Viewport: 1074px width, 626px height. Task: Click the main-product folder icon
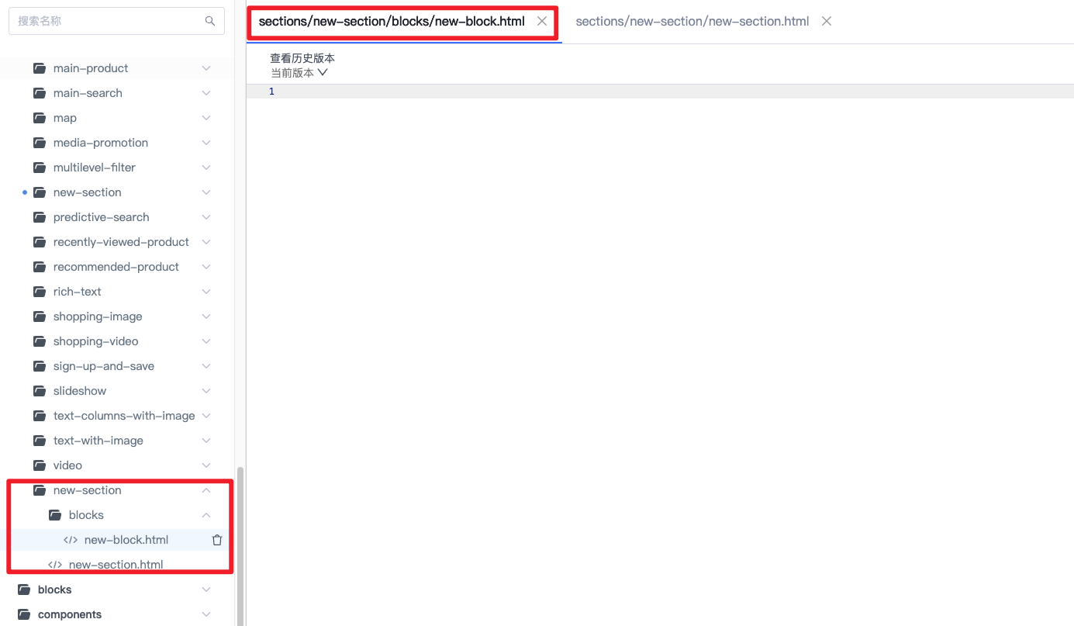(x=40, y=68)
